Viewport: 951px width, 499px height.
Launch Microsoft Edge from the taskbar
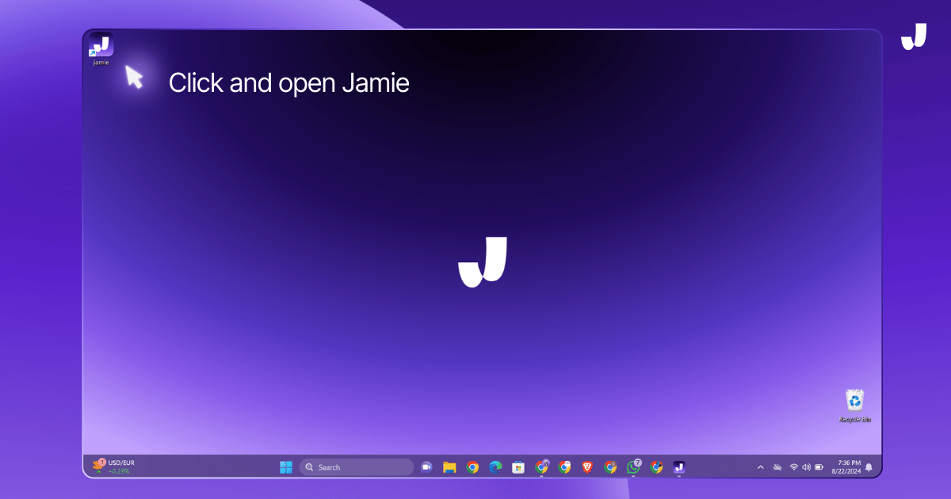tap(495, 467)
